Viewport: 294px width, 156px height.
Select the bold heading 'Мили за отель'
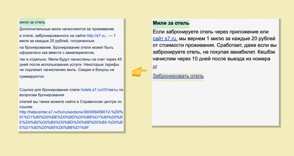171,23
